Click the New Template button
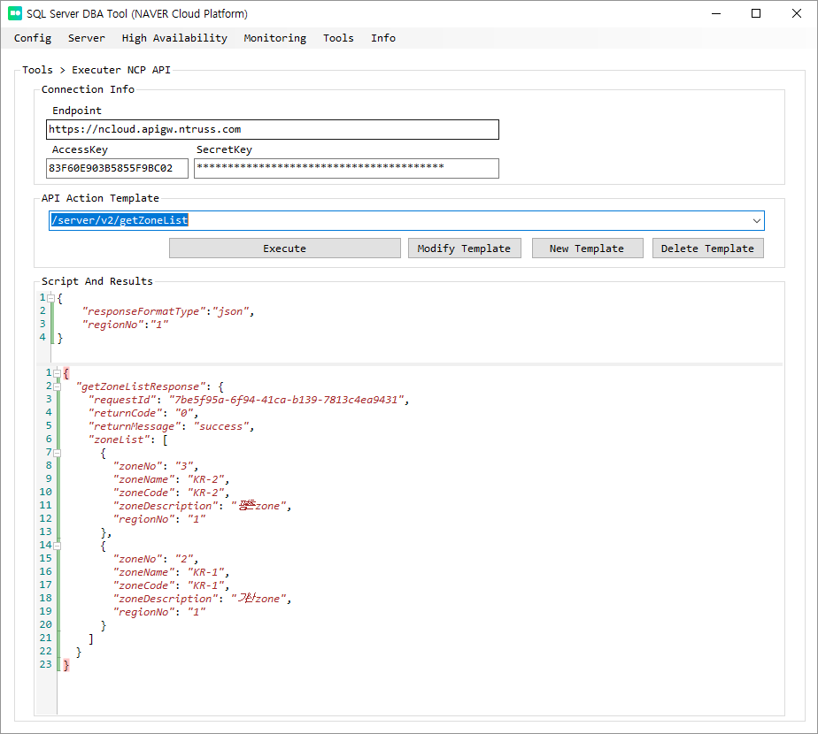Screen dimensions: 818x734 [588, 248]
